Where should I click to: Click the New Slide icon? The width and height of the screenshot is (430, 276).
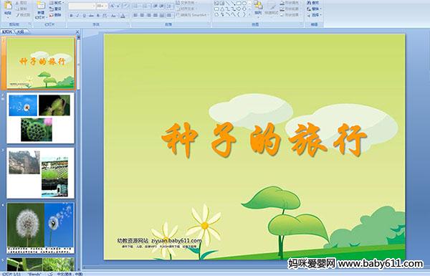(x=41, y=6)
